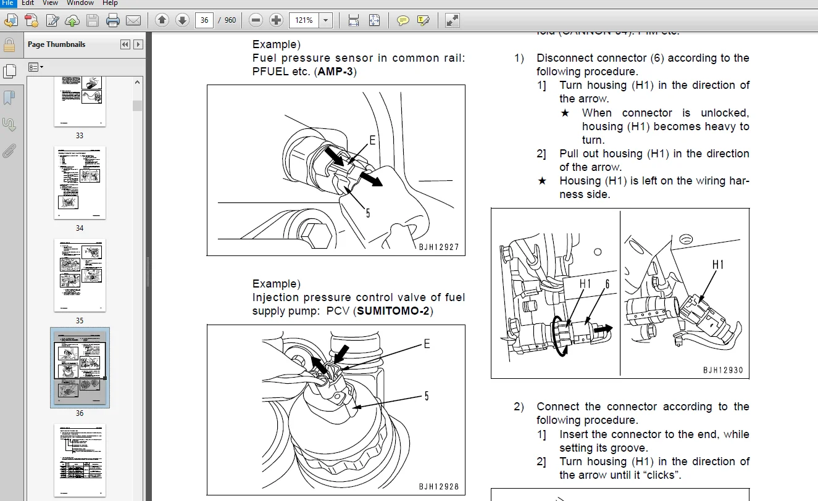Click the text 'Connect the connector according to the'

click(643, 407)
